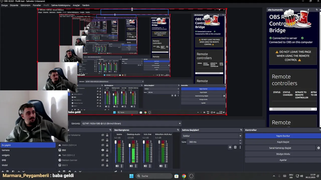
Task: Undock the sources panel
Action: click(110, 130)
